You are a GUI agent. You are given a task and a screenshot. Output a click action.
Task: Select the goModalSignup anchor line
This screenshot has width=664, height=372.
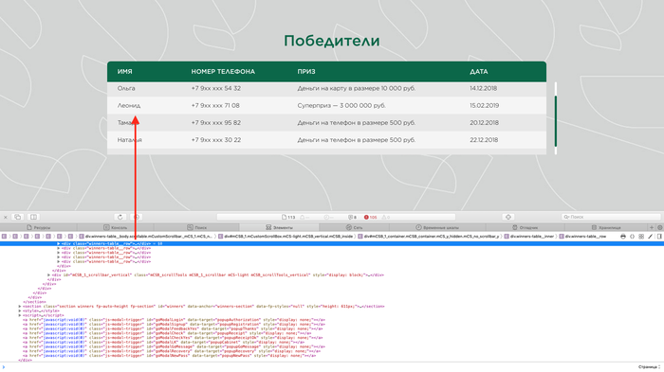click(x=174, y=325)
